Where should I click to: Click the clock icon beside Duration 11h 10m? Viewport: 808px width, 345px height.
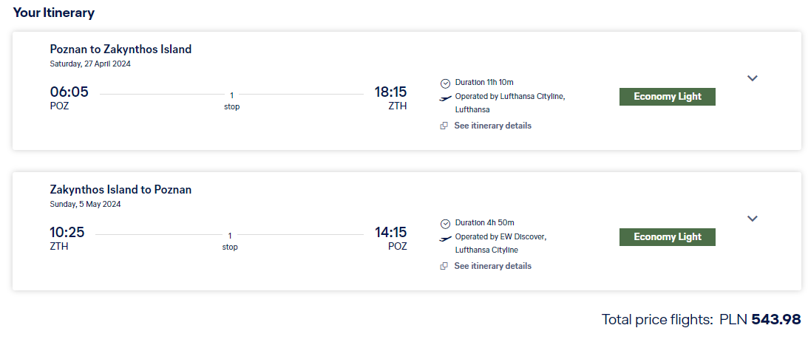point(445,83)
